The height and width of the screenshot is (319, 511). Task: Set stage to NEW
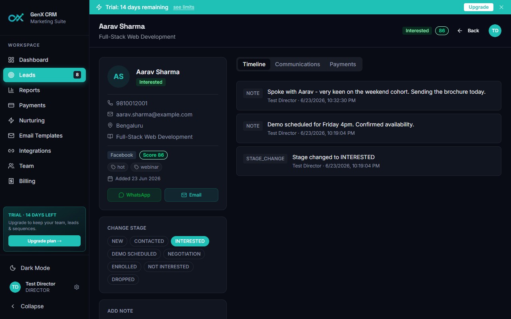point(117,241)
